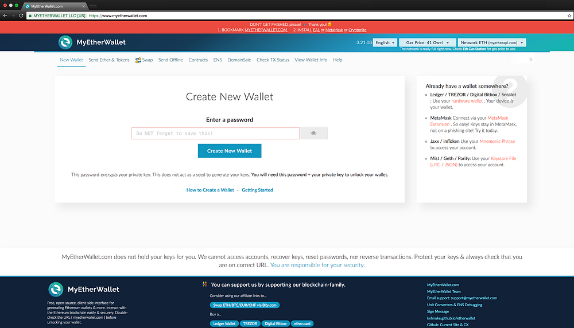Click 'You are responsible for your security' link

pyautogui.click(x=317, y=265)
